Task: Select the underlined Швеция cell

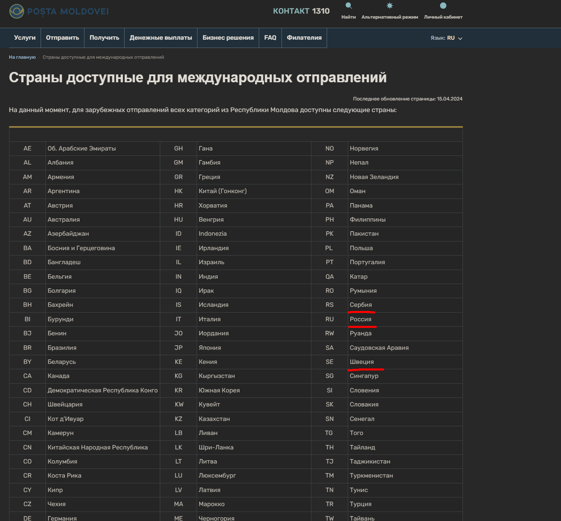Action: coord(405,362)
